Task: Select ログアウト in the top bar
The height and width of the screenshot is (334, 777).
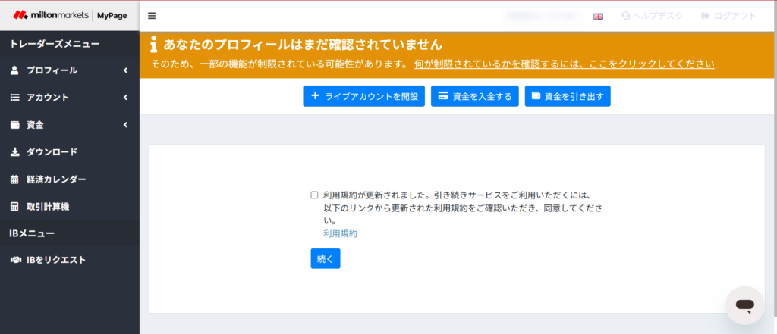Action: click(728, 16)
